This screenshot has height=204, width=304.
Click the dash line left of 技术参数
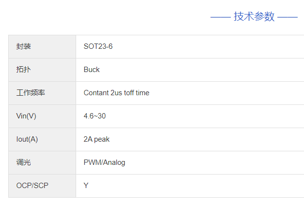[220, 17]
